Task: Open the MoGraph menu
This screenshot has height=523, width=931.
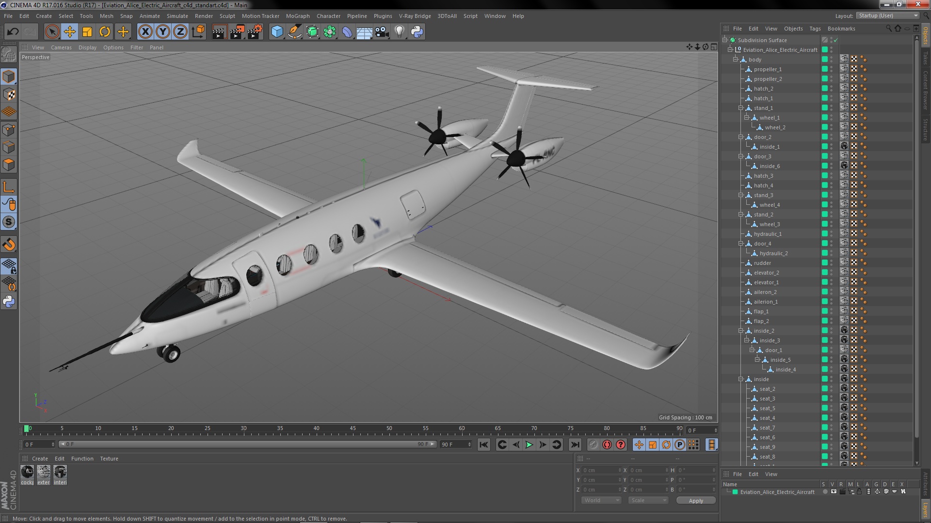Action: click(x=298, y=16)
